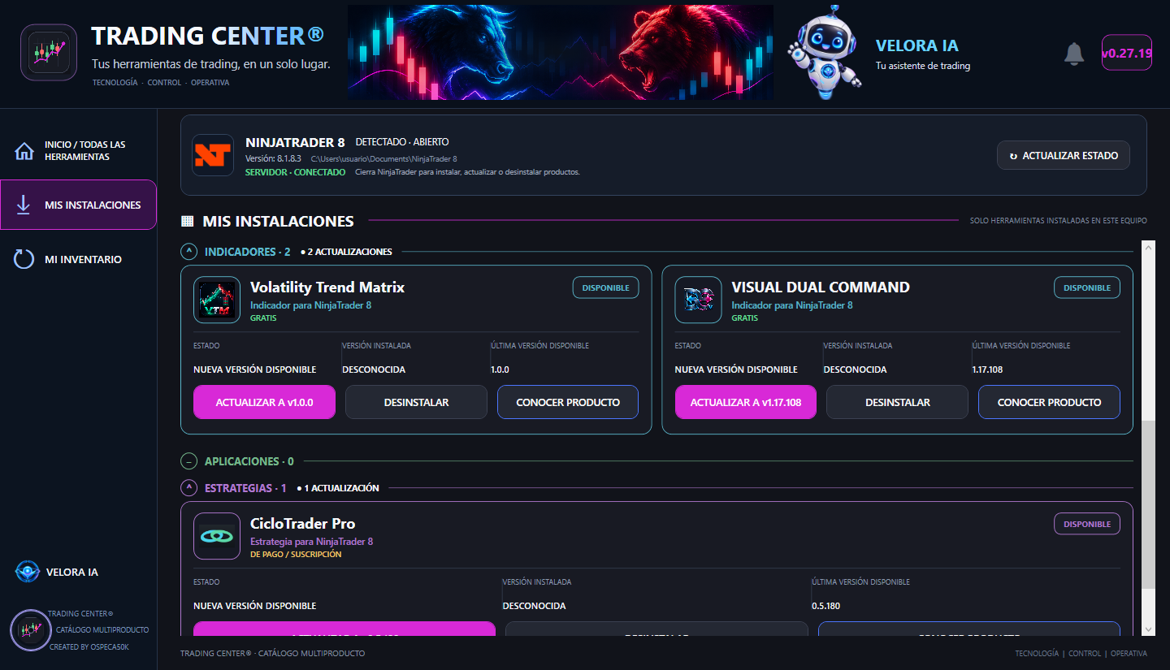Click the NinjaTrader path C:\Users\usuario\Documents

pyautogui.click(x=384, y=159)
